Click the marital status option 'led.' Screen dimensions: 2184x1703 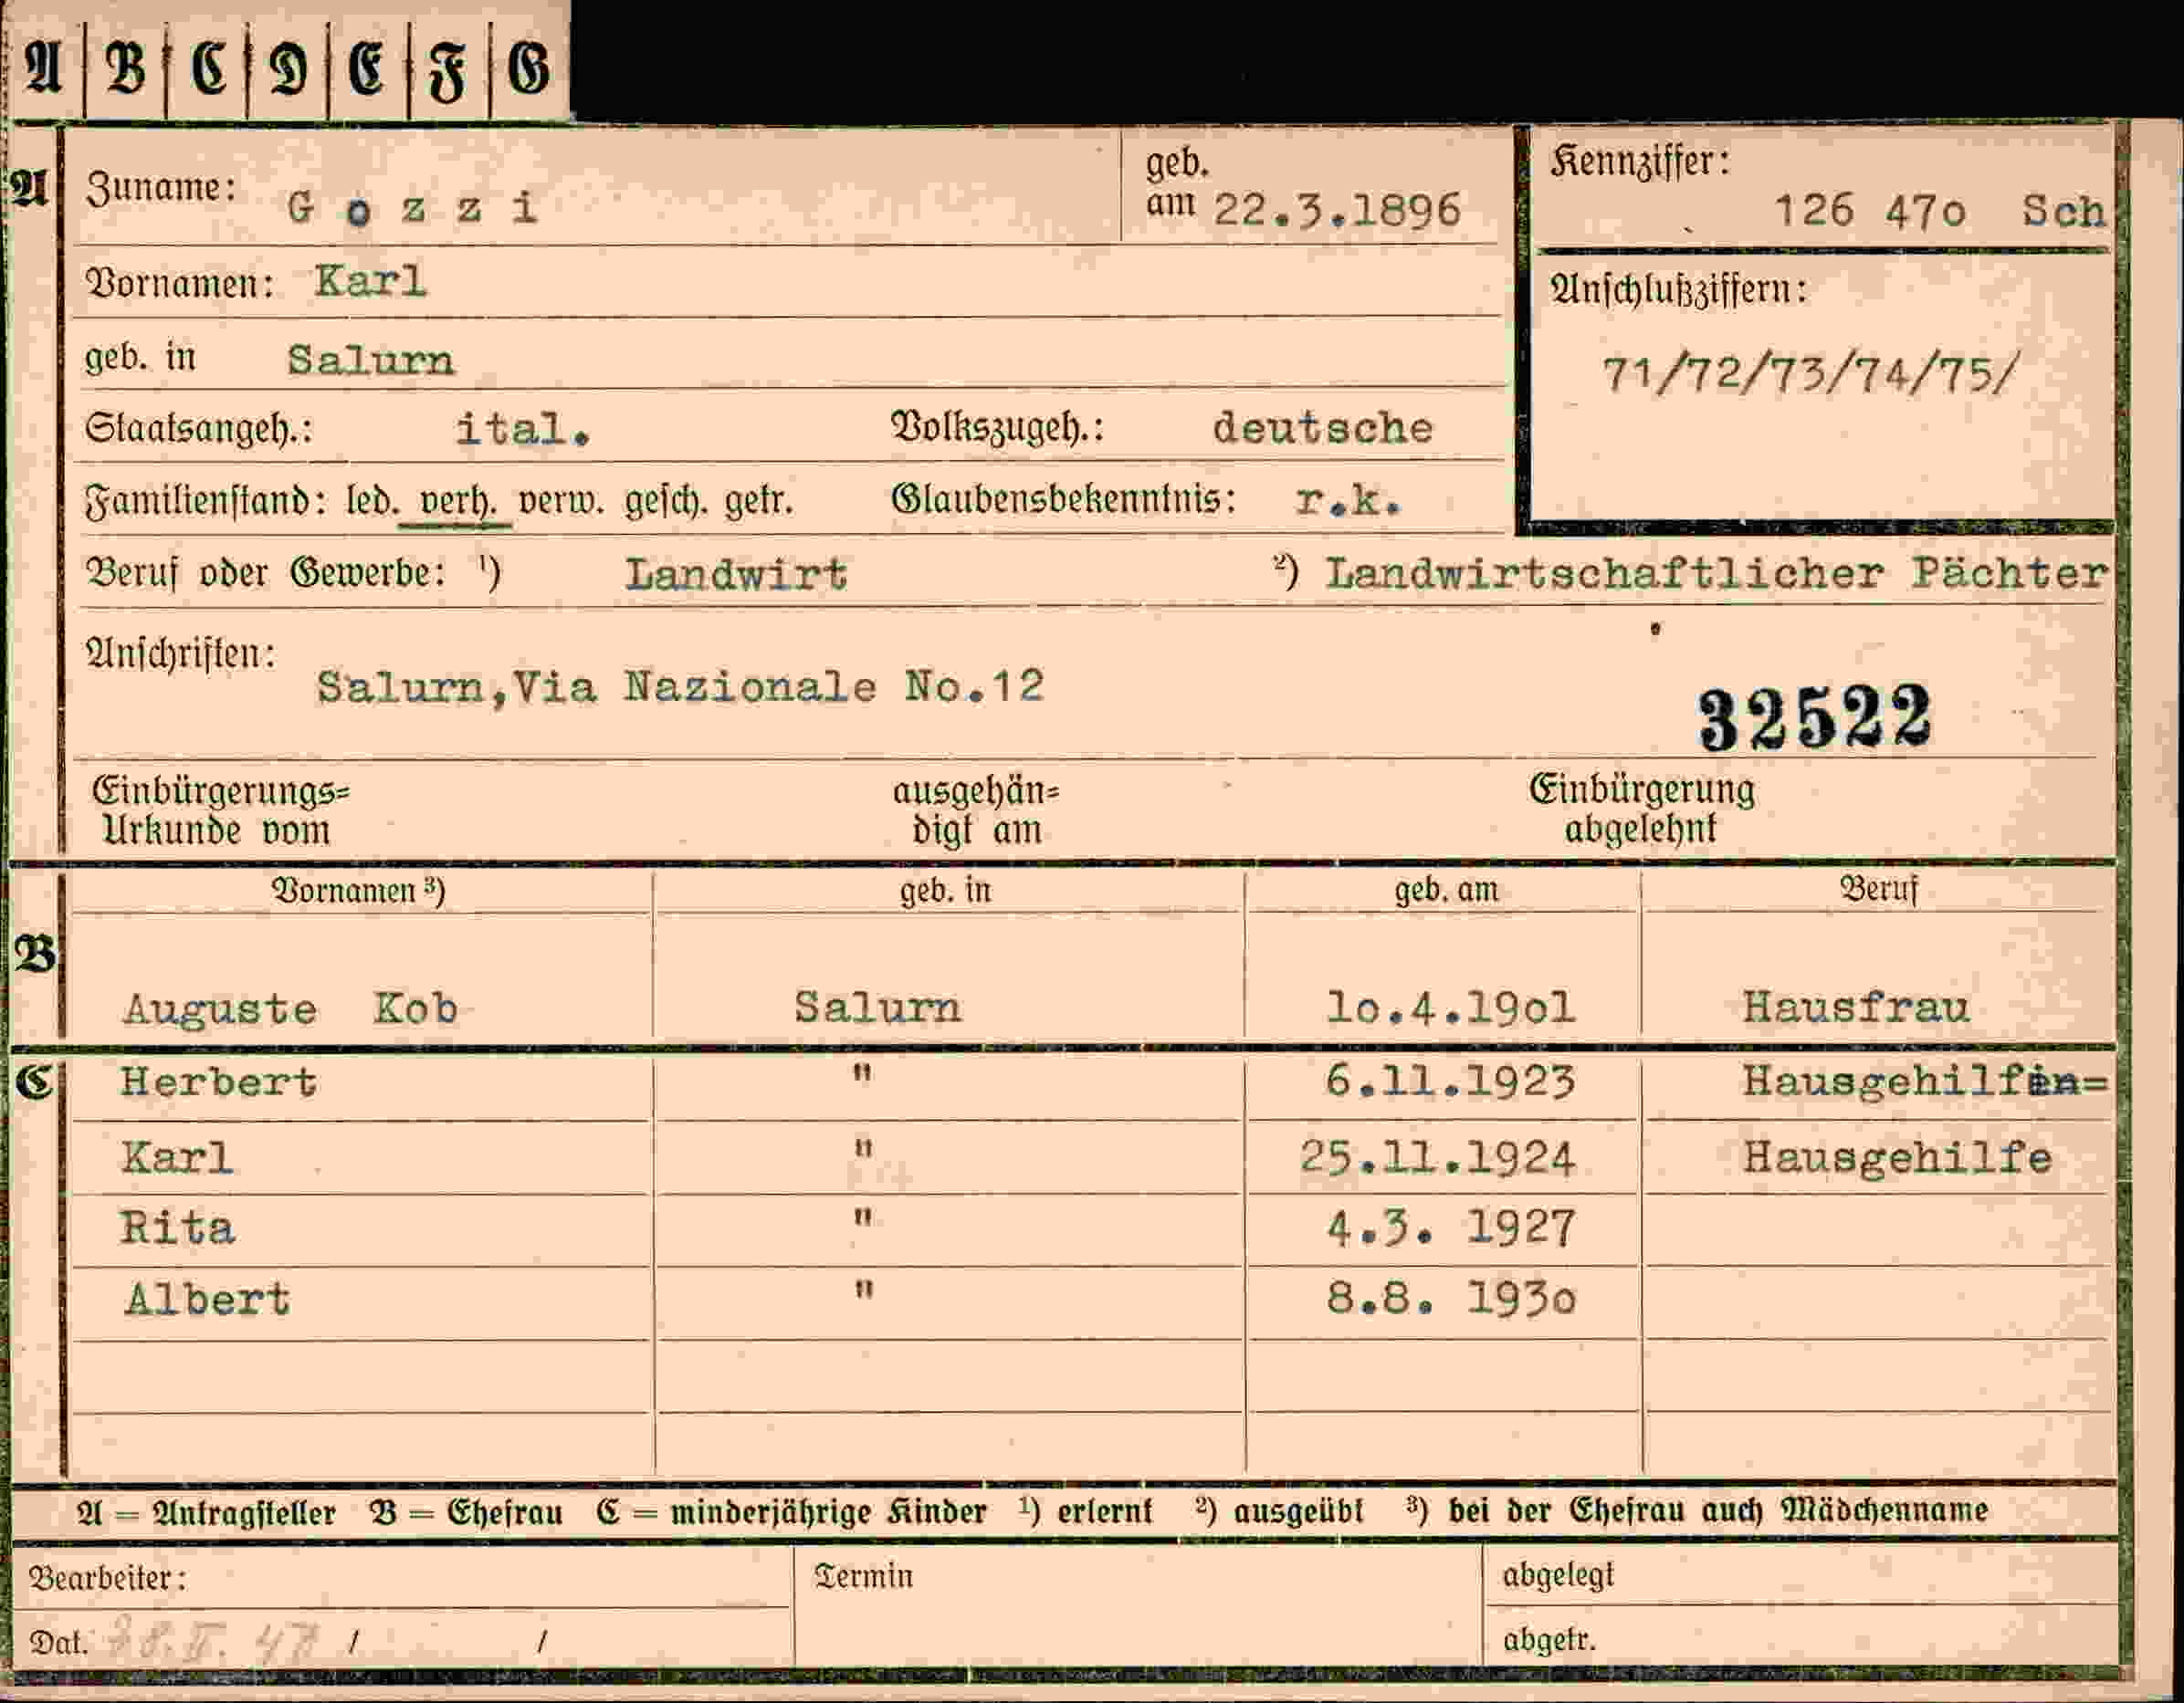pos(372,498)
